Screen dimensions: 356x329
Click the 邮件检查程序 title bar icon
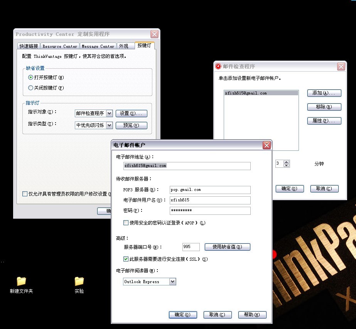click(x=218, y=66)
